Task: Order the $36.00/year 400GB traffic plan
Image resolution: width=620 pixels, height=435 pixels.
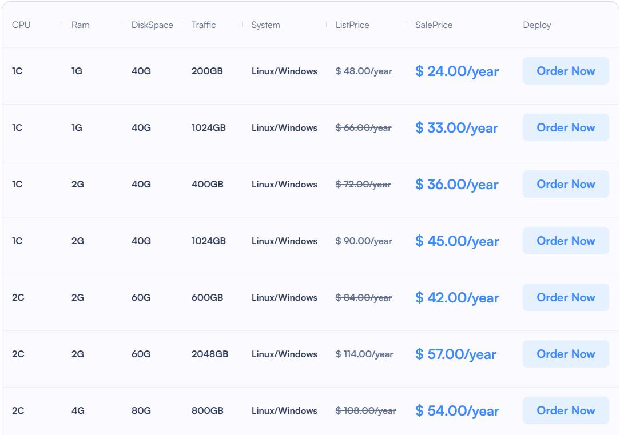Action: click(566, 184)
